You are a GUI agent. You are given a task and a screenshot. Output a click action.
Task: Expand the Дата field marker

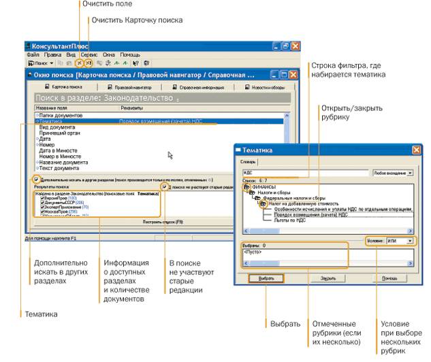point(37,139)
